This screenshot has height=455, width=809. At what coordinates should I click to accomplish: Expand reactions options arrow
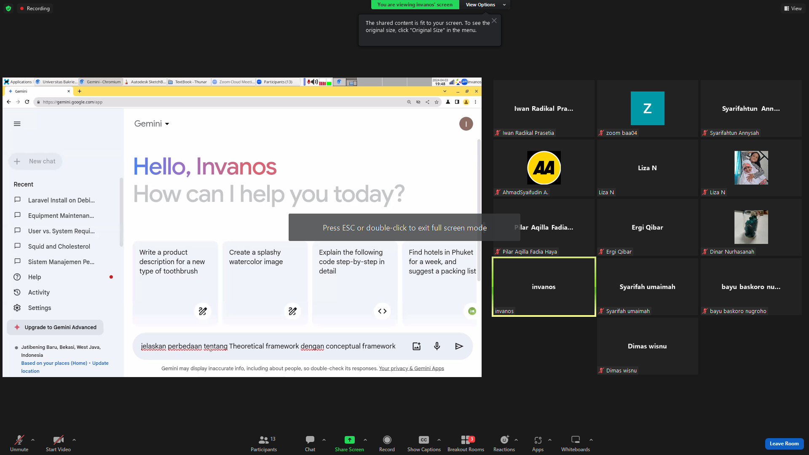[516, 440]
